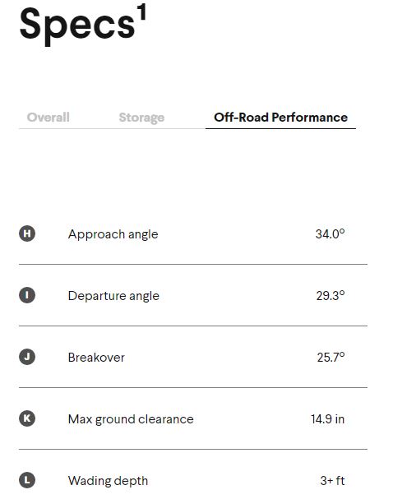393x499 pixels.
Task: Click the 29.3° departure angle value
Action: coord(331,296)
